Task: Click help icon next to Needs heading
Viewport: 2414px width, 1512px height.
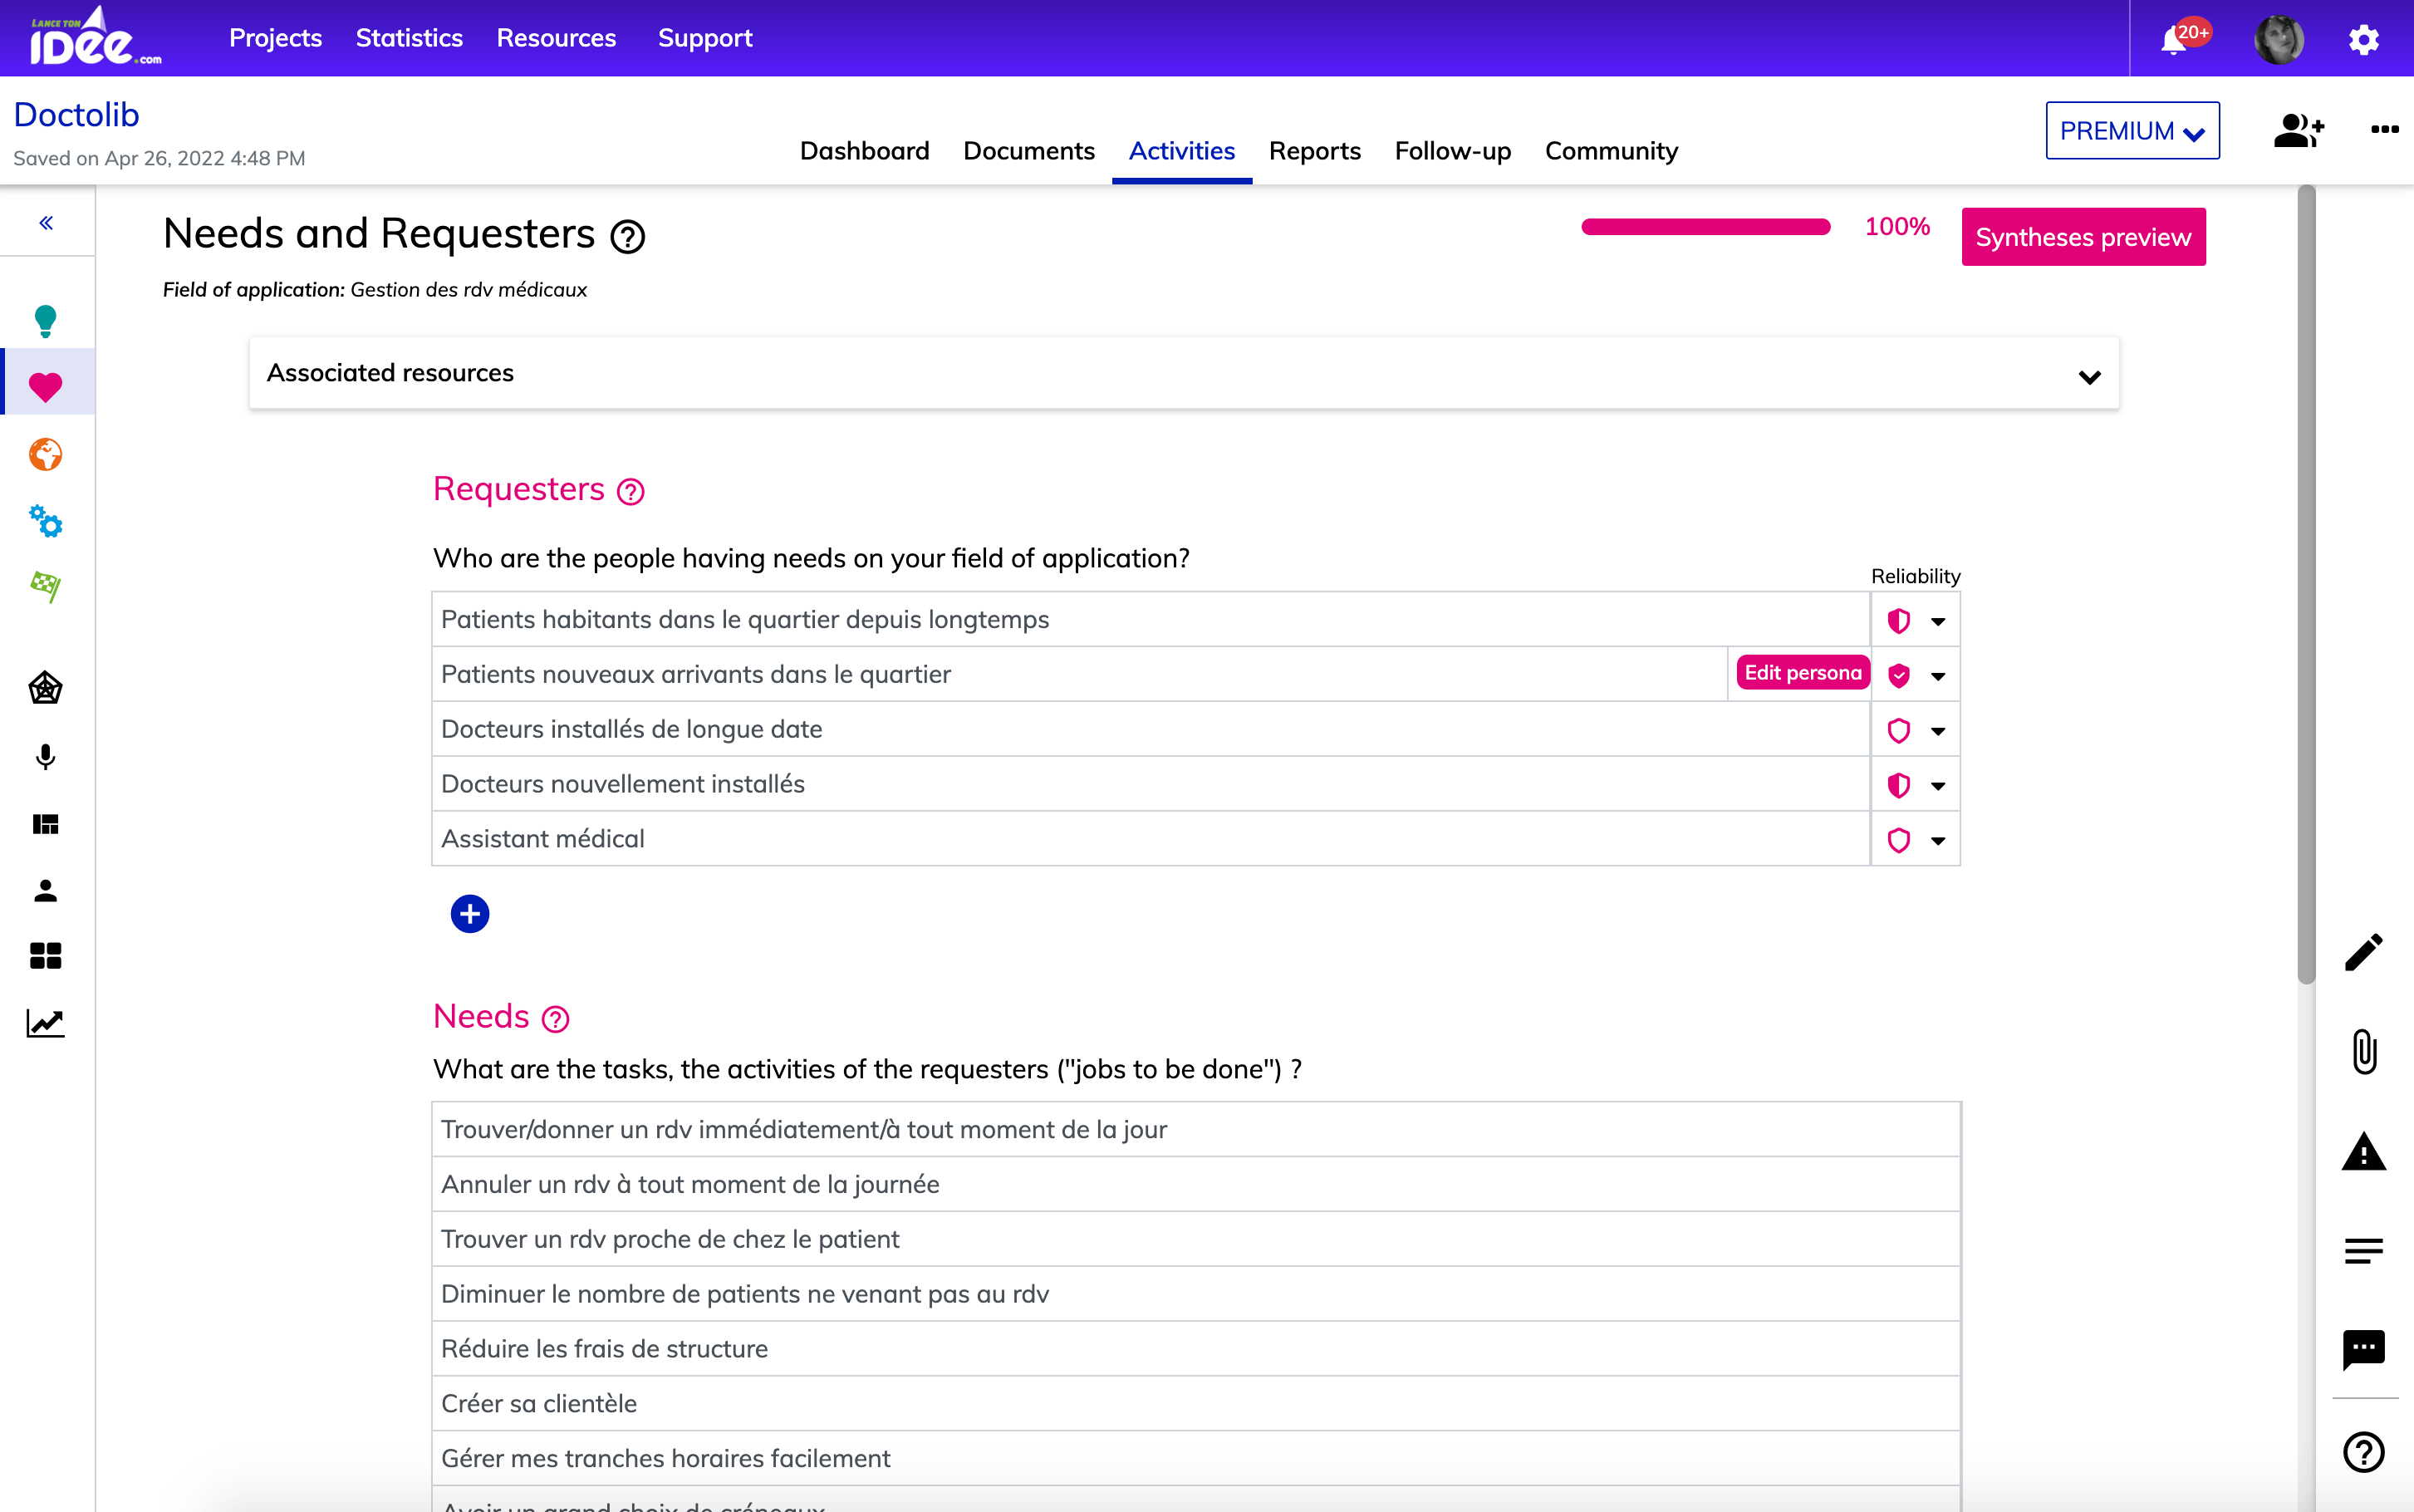Action: [556, 1019]
